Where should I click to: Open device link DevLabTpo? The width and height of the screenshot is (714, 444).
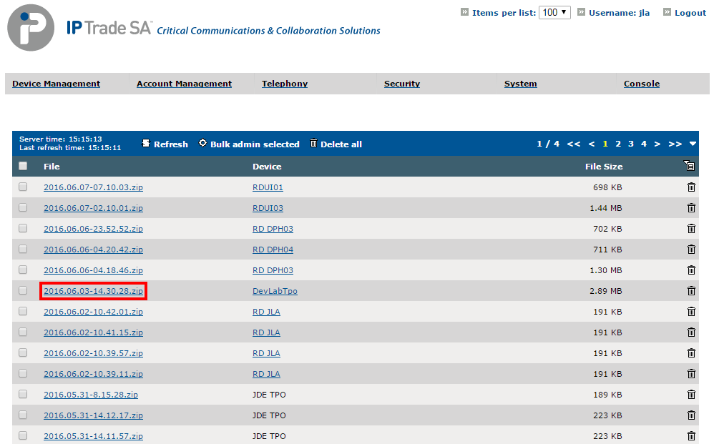tap(275, 291)
